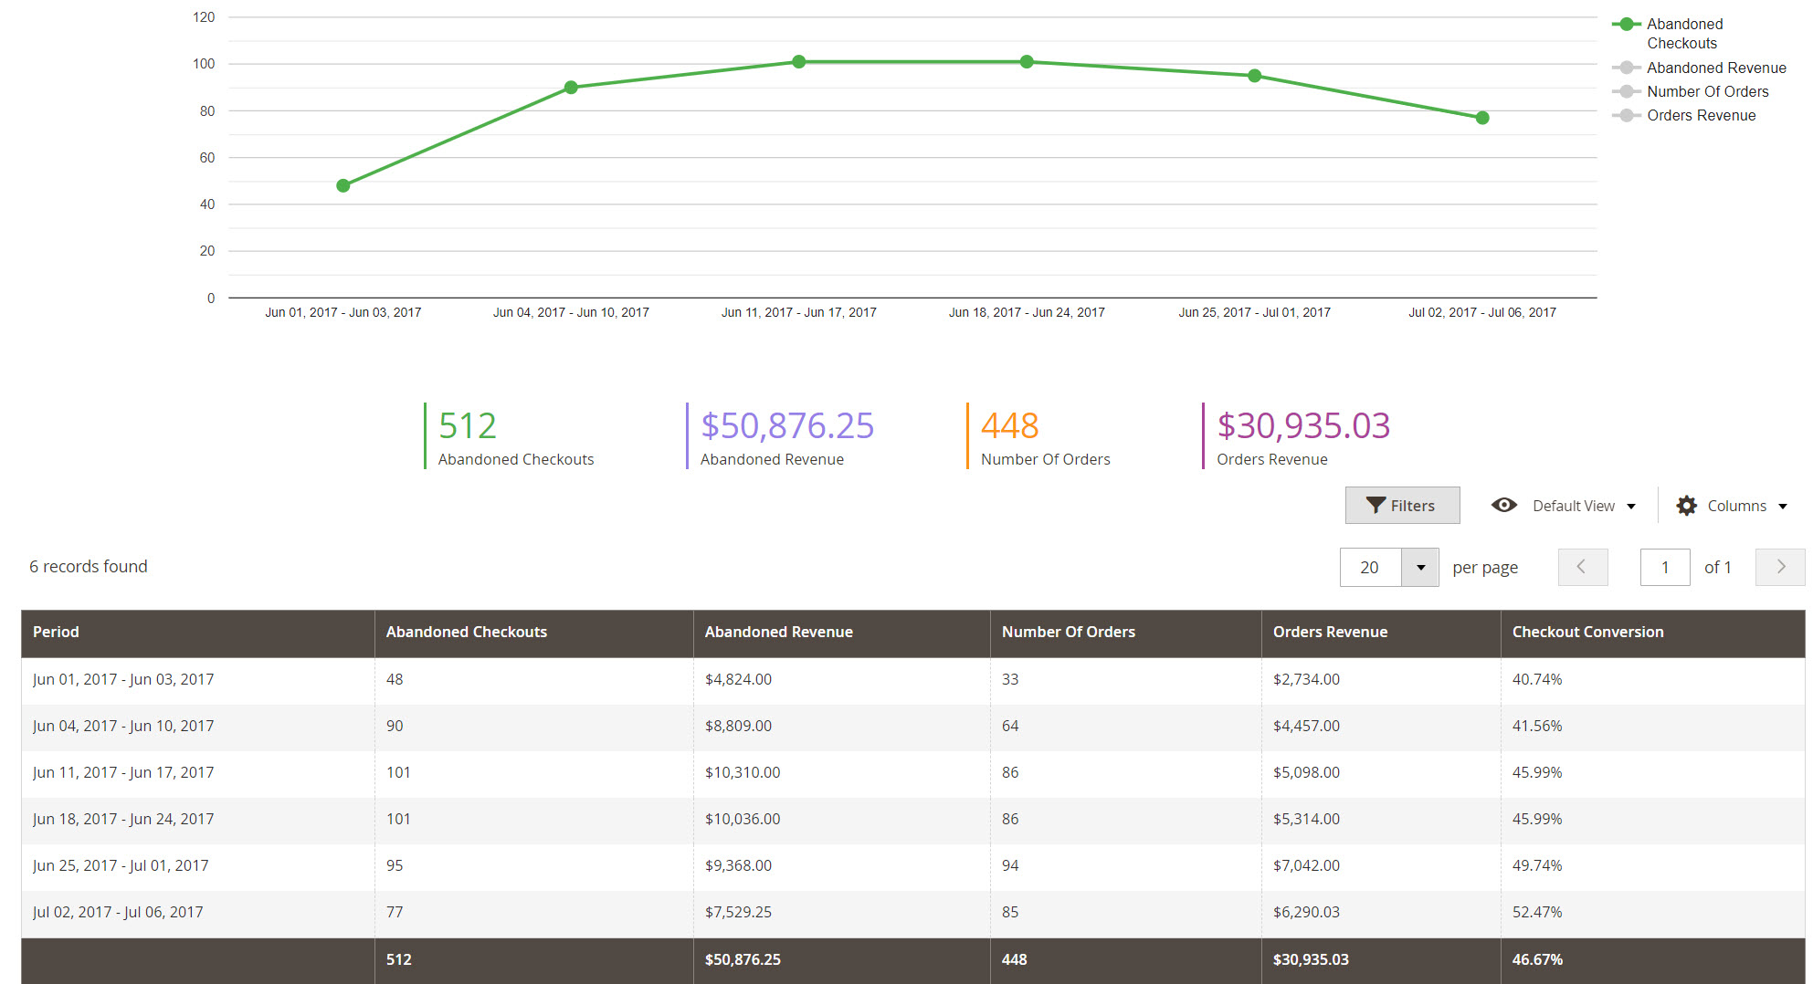1813x984 pixels.
Task: Click the current page number field
Action: (x=1664, y=568)
